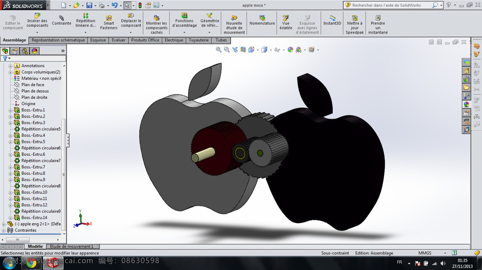The image size is (482, 270).
Task: Toggle Instant3D mode
Action: click(332, 20)
